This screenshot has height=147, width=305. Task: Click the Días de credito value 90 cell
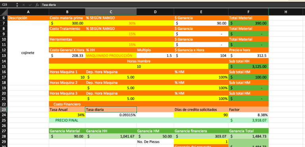pyautogui.click(x=201, y=115)
